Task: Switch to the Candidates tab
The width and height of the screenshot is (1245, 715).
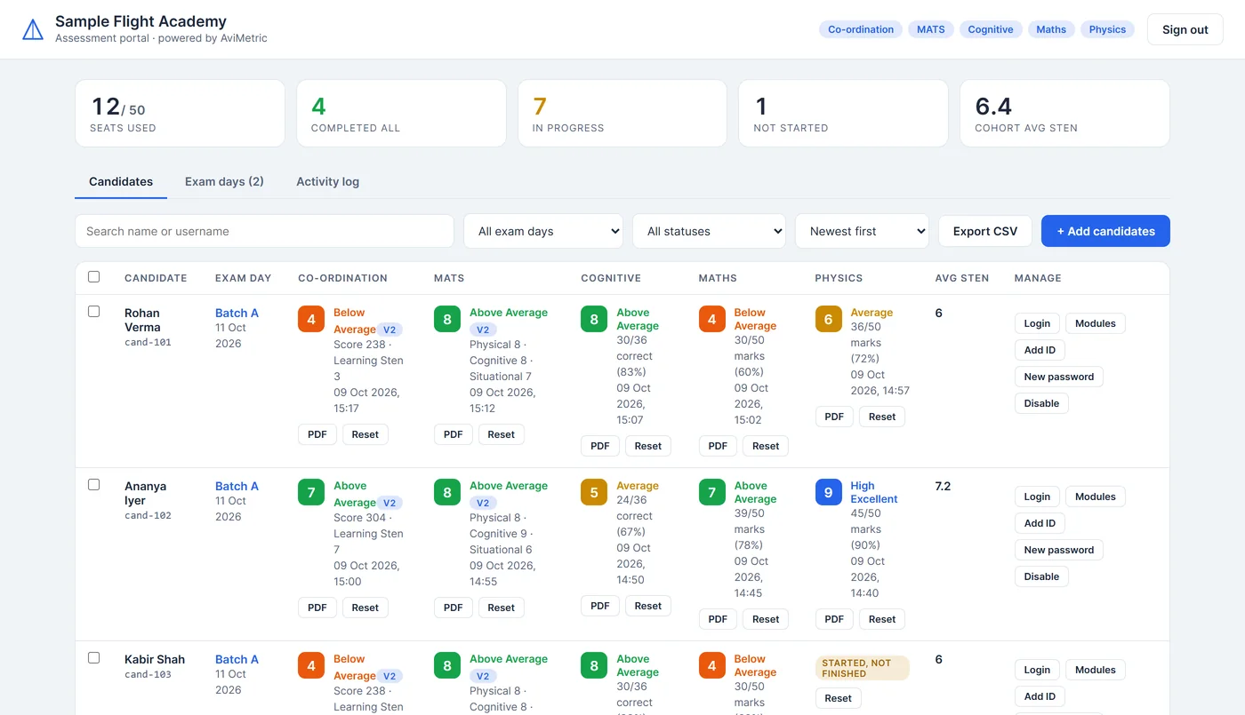Action: (x=121, y=181)
